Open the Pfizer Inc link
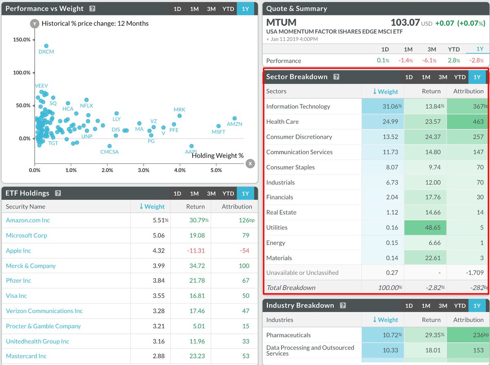 click(18, 280)
